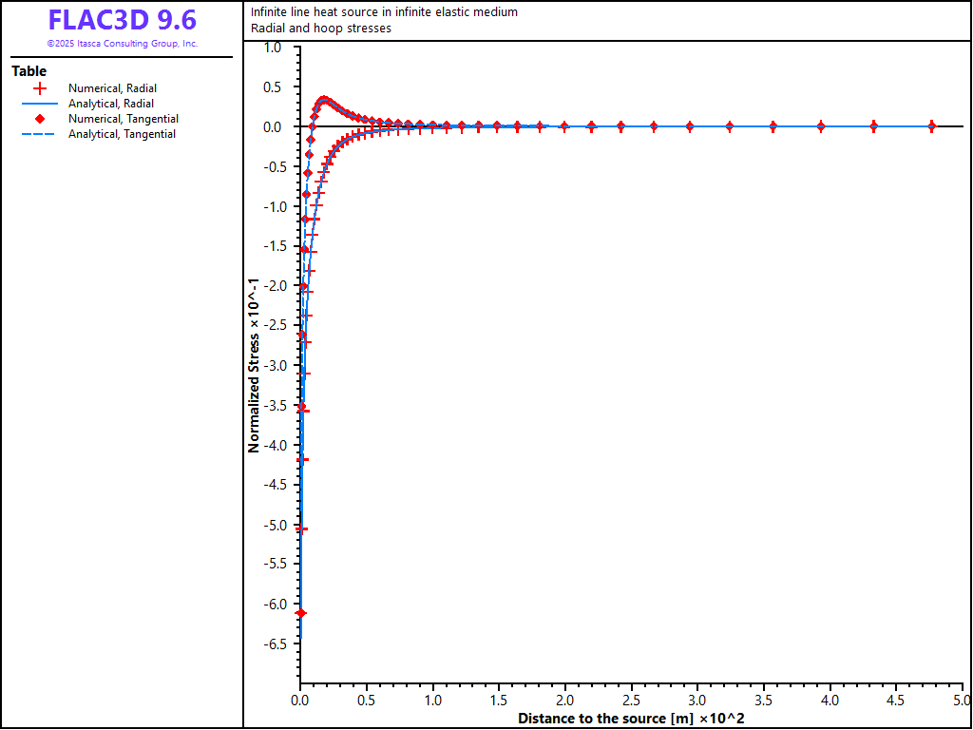Click the 'Radial and hoop stresses' subtitle
973x730 pixels.
[320, 29]
